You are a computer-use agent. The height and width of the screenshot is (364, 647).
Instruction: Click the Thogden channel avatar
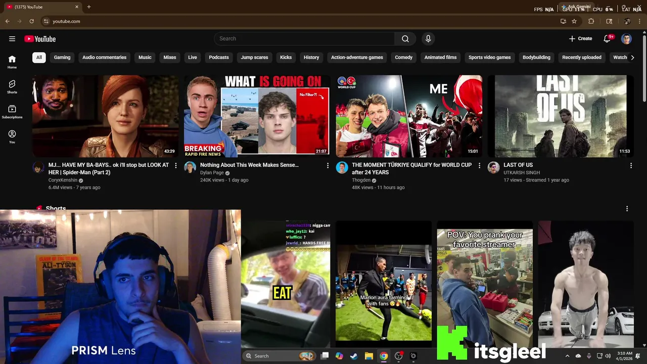342,168
